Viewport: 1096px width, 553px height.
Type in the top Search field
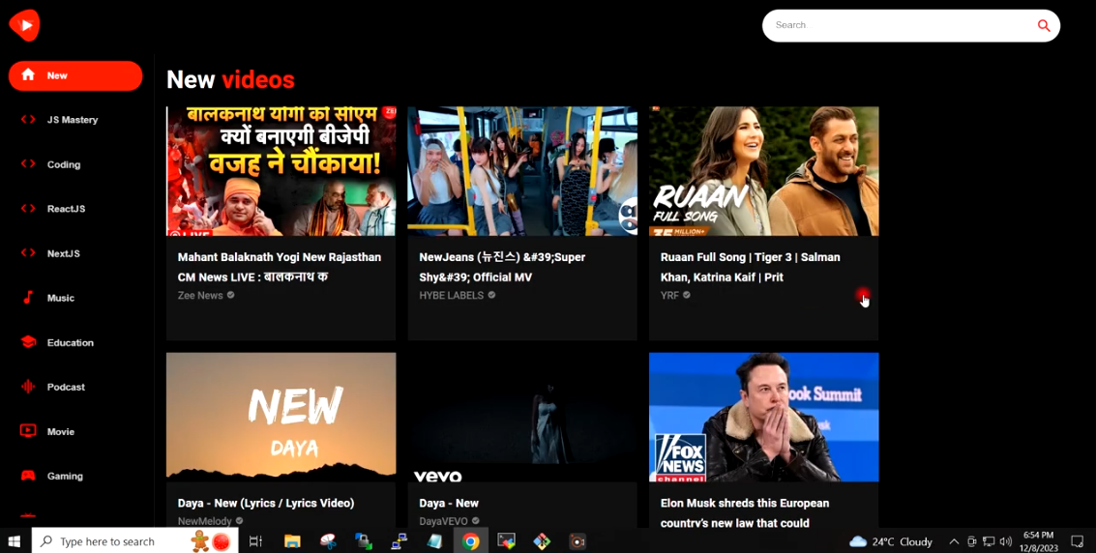(900, 25)
